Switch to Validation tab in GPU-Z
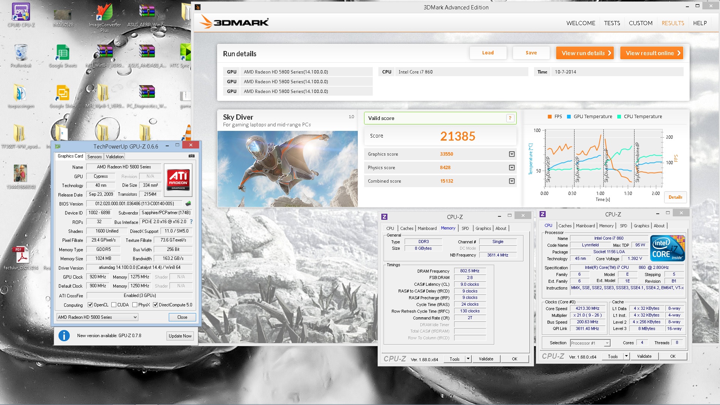This screenshot has height=405, width=720. click(114, 157)
